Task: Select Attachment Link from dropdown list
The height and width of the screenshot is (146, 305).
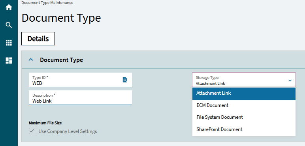Action: pos(244,94)
